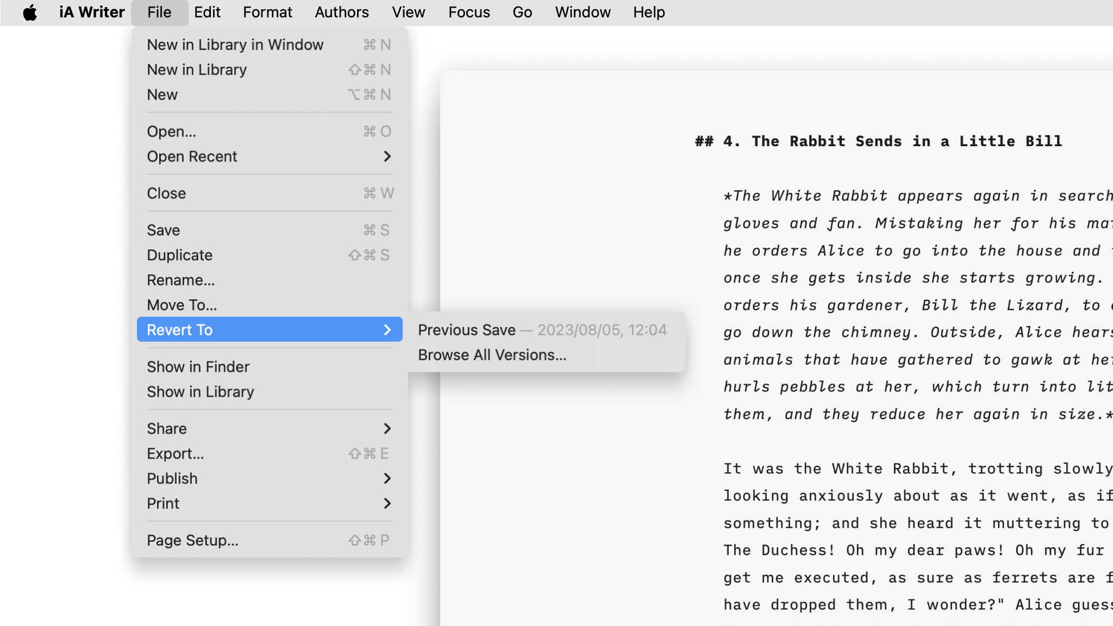Choose Show in Library
This screenshot has width=1113, height=626.
[x=200, y=392]
